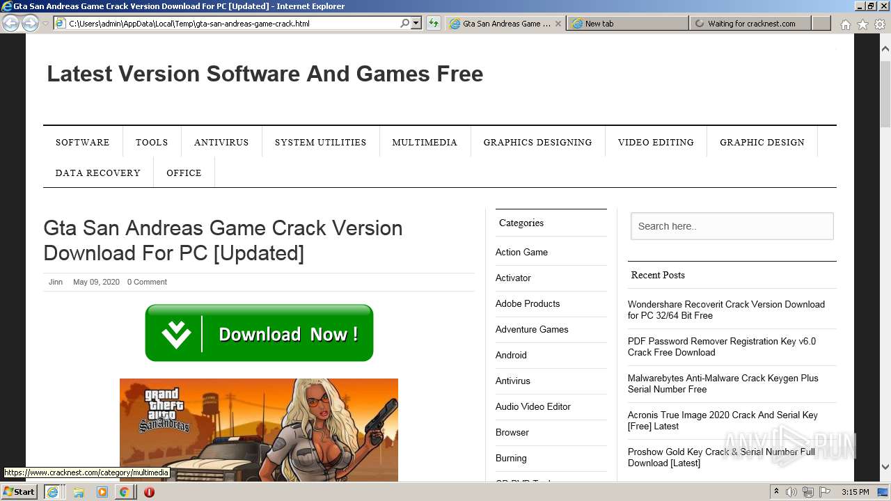Open the Browser category

coord(512,432)
